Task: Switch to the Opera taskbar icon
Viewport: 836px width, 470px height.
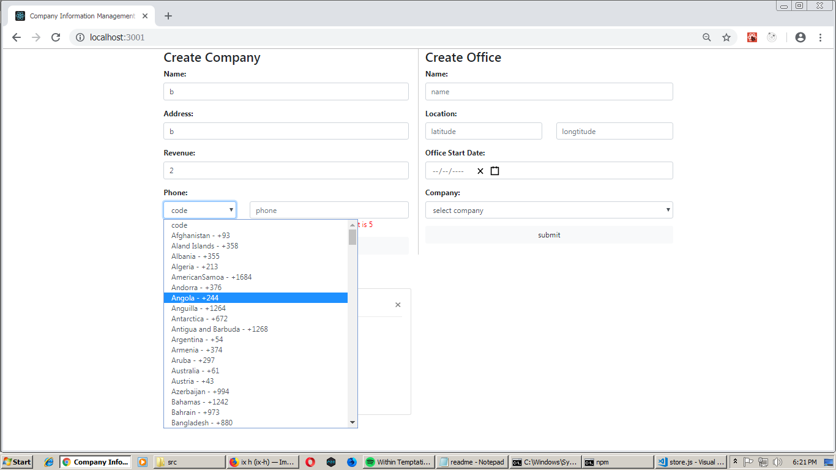Action: click(310, 462)
